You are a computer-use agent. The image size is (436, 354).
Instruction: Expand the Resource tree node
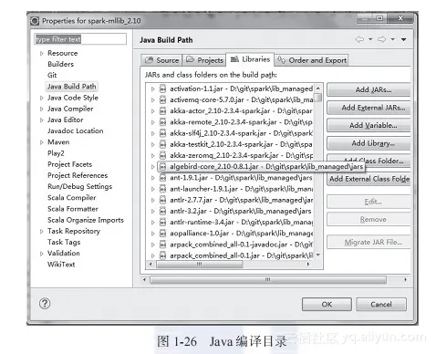coord(42,54)
